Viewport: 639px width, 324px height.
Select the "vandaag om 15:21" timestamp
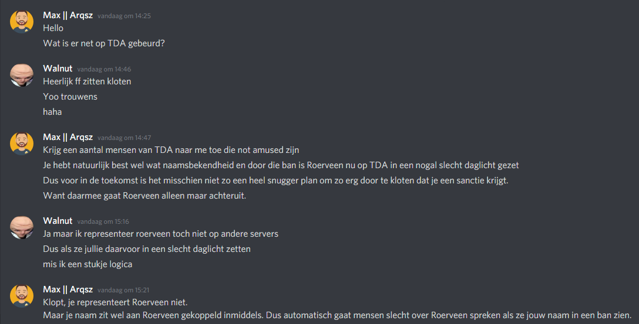(x=124, y=290)
